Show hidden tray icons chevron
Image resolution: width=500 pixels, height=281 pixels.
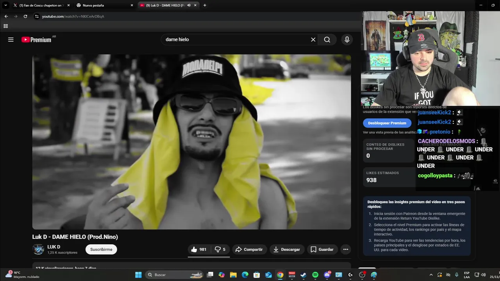tap(431, 275)
